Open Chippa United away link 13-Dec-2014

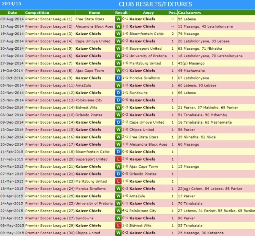[x=142, y=130]
